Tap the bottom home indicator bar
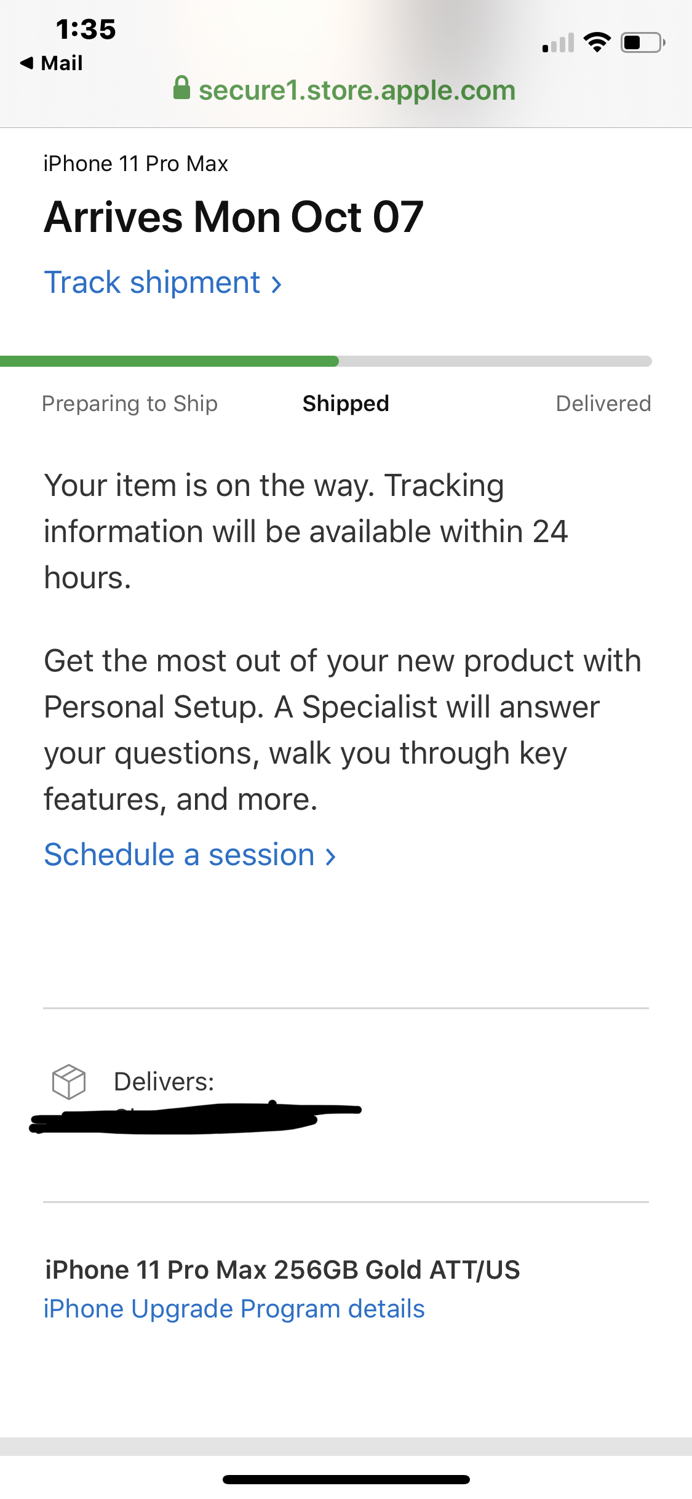 pos(346,1479)
